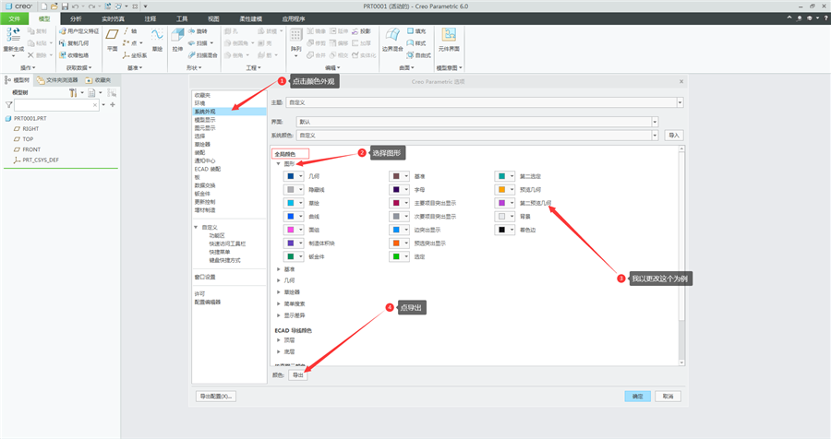Screen dimensions: 831x439
Task: Open the 系统颜色 (System colors) dropdown
Action: coord(477,135)
